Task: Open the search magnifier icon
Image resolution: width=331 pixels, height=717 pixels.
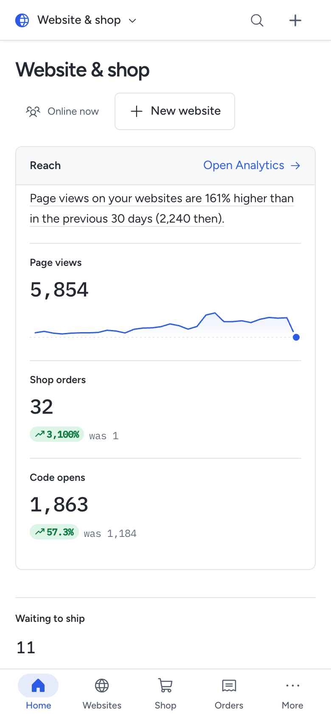Action: point(257,20)
